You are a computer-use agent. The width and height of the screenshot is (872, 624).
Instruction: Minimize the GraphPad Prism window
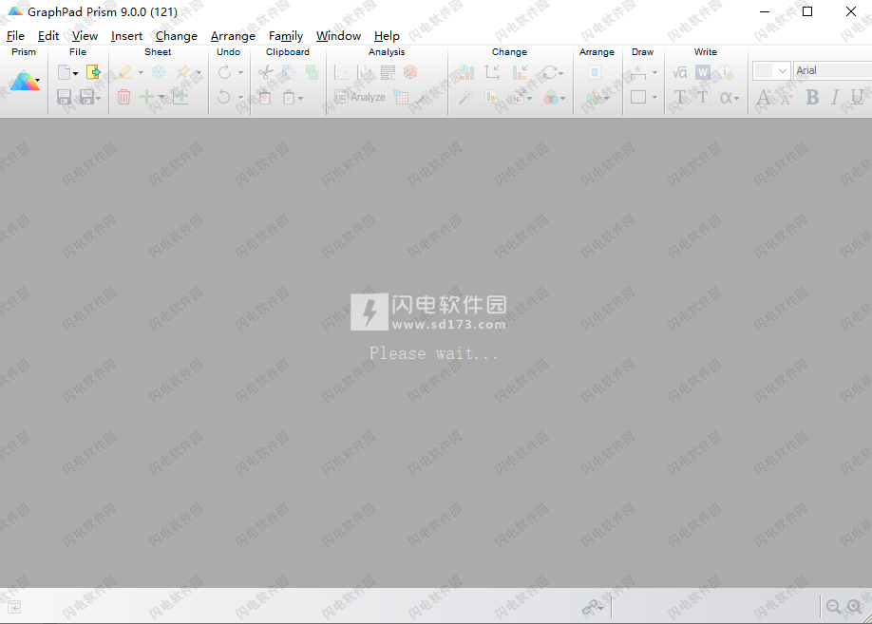pyautogui.click(x=765, y=11)
